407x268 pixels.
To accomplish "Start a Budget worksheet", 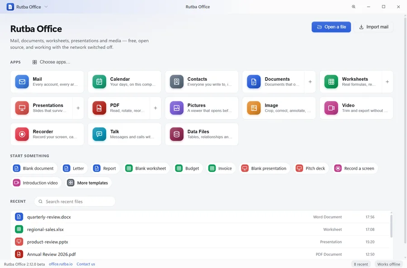I will tap(188, 168).
